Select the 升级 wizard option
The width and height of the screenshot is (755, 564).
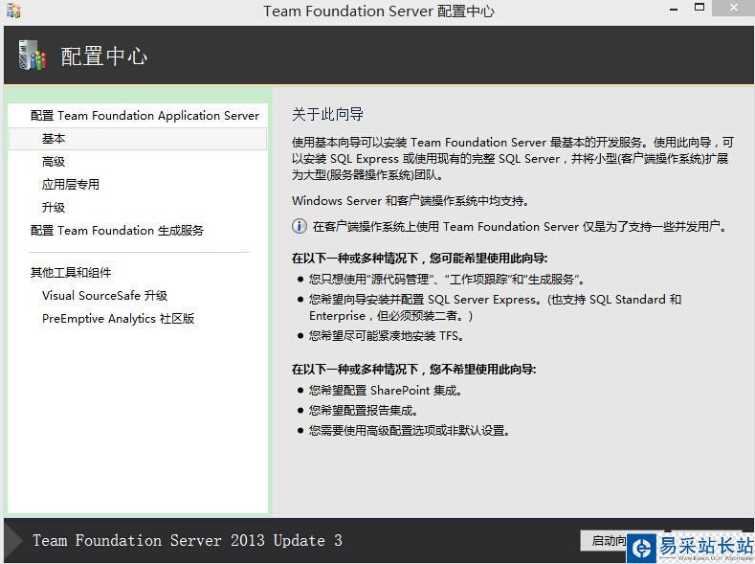point(54,208)
